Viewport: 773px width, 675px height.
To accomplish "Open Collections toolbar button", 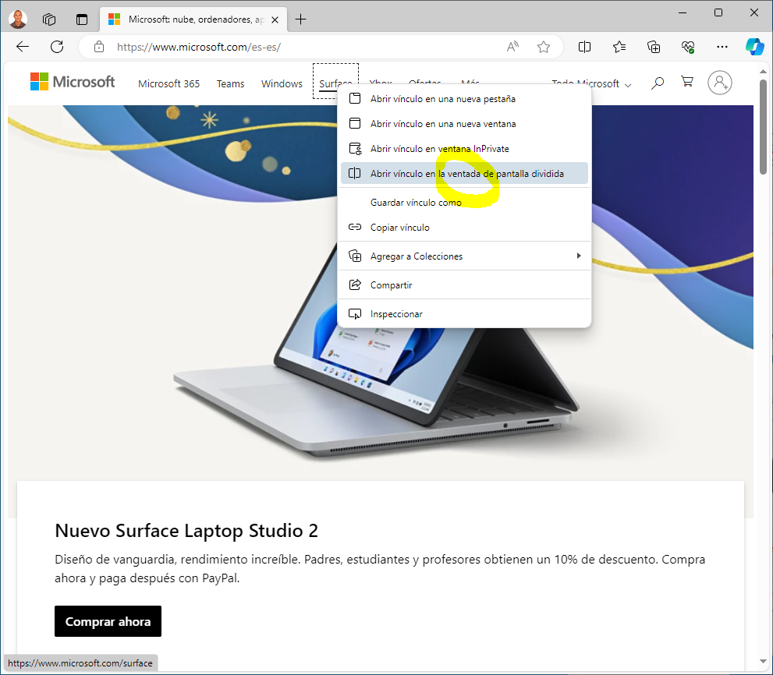I will (654, 47).
